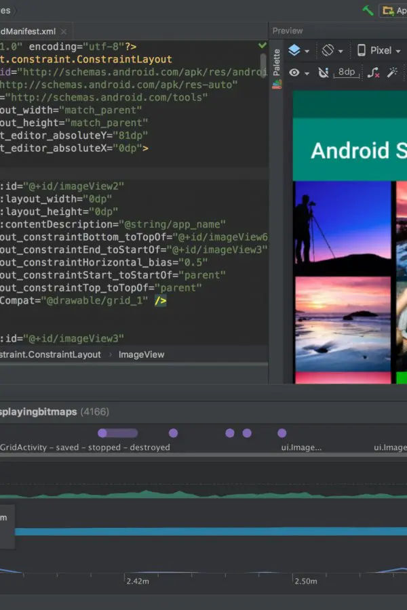Select the ConstraintLayout breadcrumb item

pos(50,354)
